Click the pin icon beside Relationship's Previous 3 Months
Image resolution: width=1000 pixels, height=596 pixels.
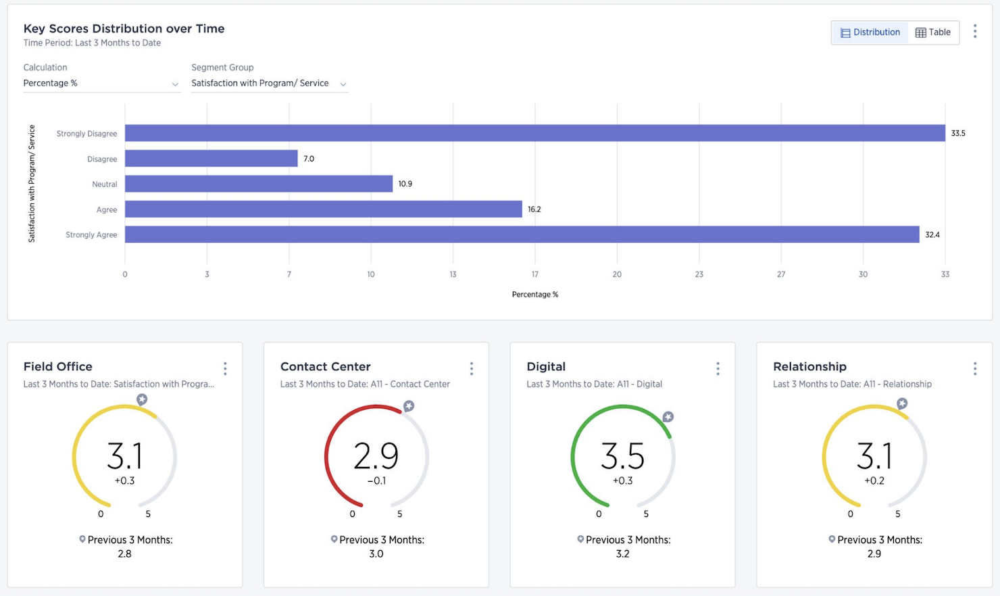[x=831, y=539]
